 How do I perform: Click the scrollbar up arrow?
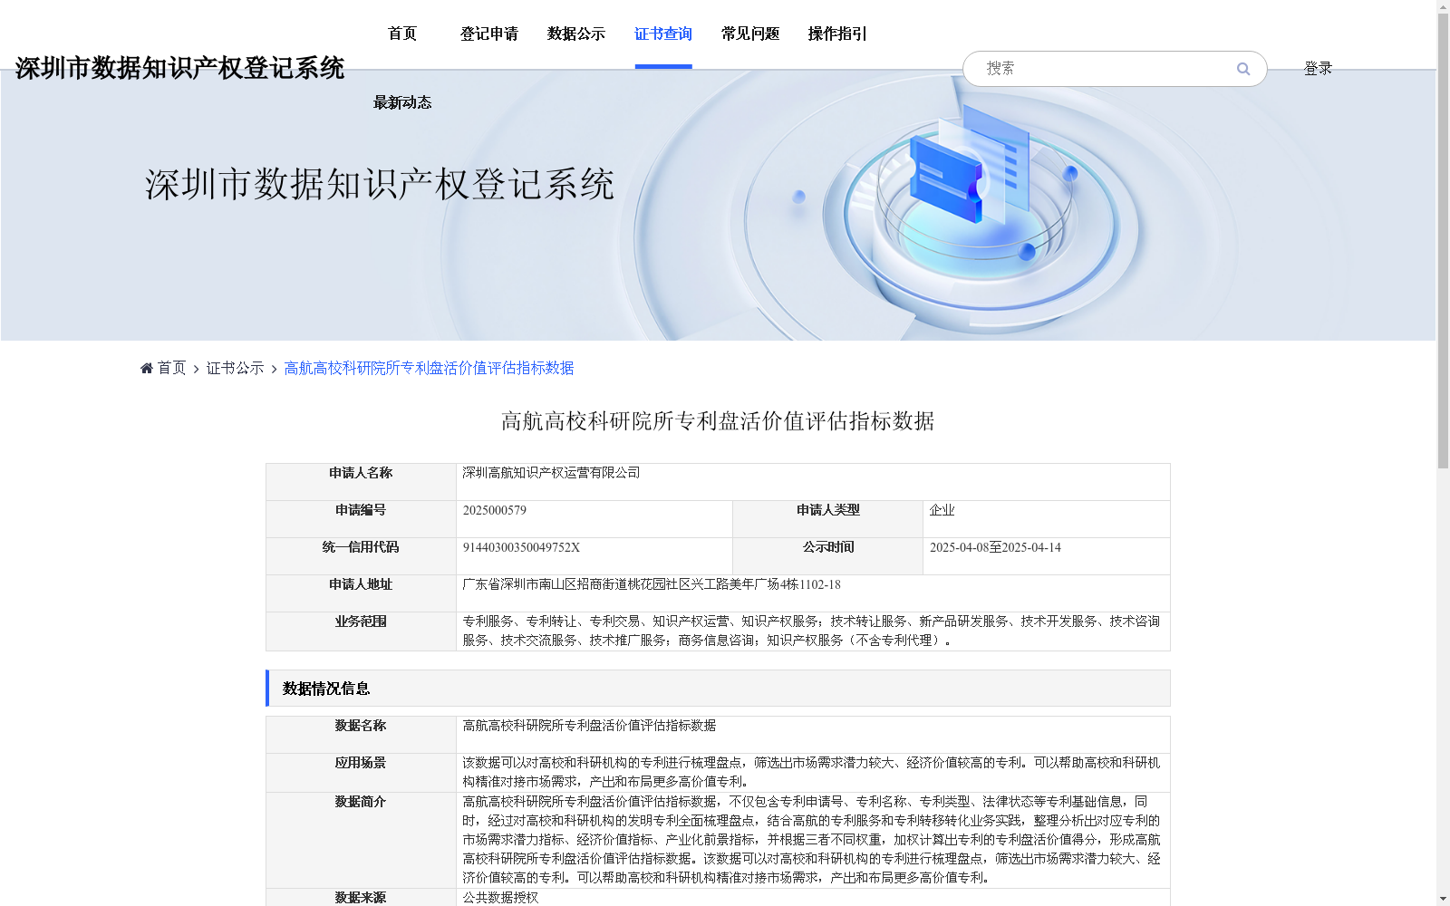click(1443, 6)
